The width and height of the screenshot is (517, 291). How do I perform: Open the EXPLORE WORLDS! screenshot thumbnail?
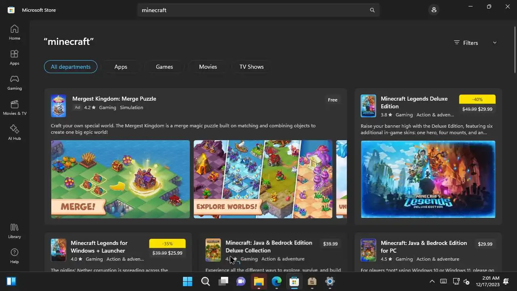(263, 179)
